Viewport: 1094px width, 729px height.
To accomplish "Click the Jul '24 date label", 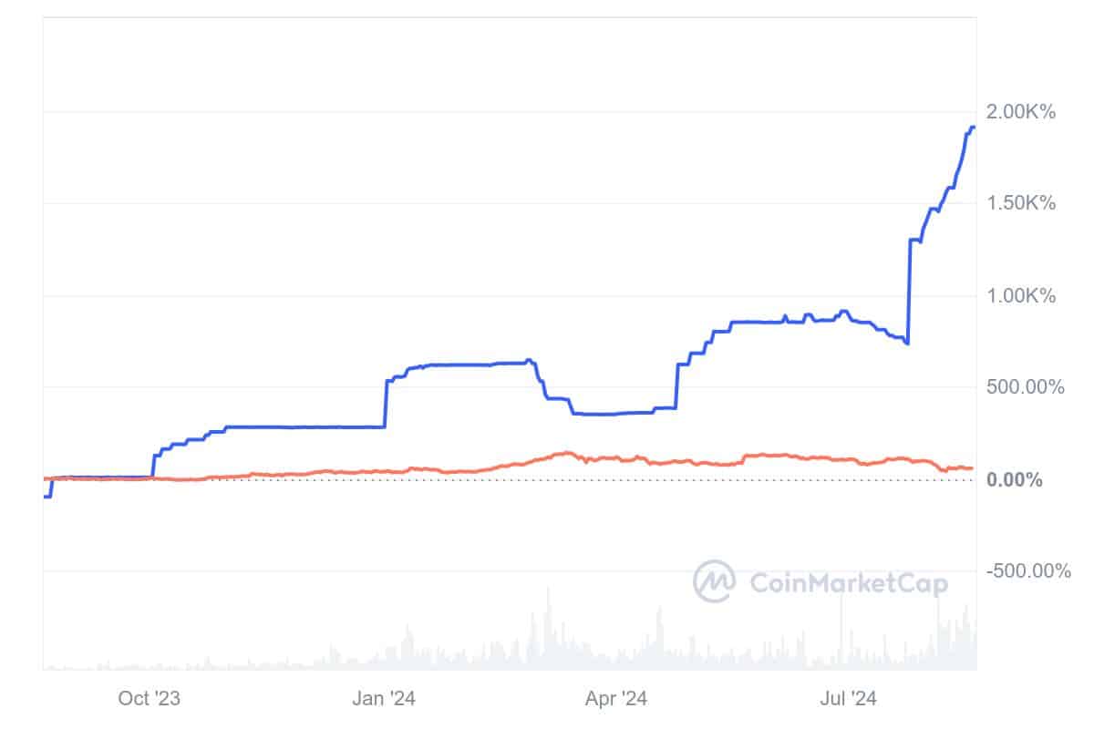I will [x=848, y=699].
